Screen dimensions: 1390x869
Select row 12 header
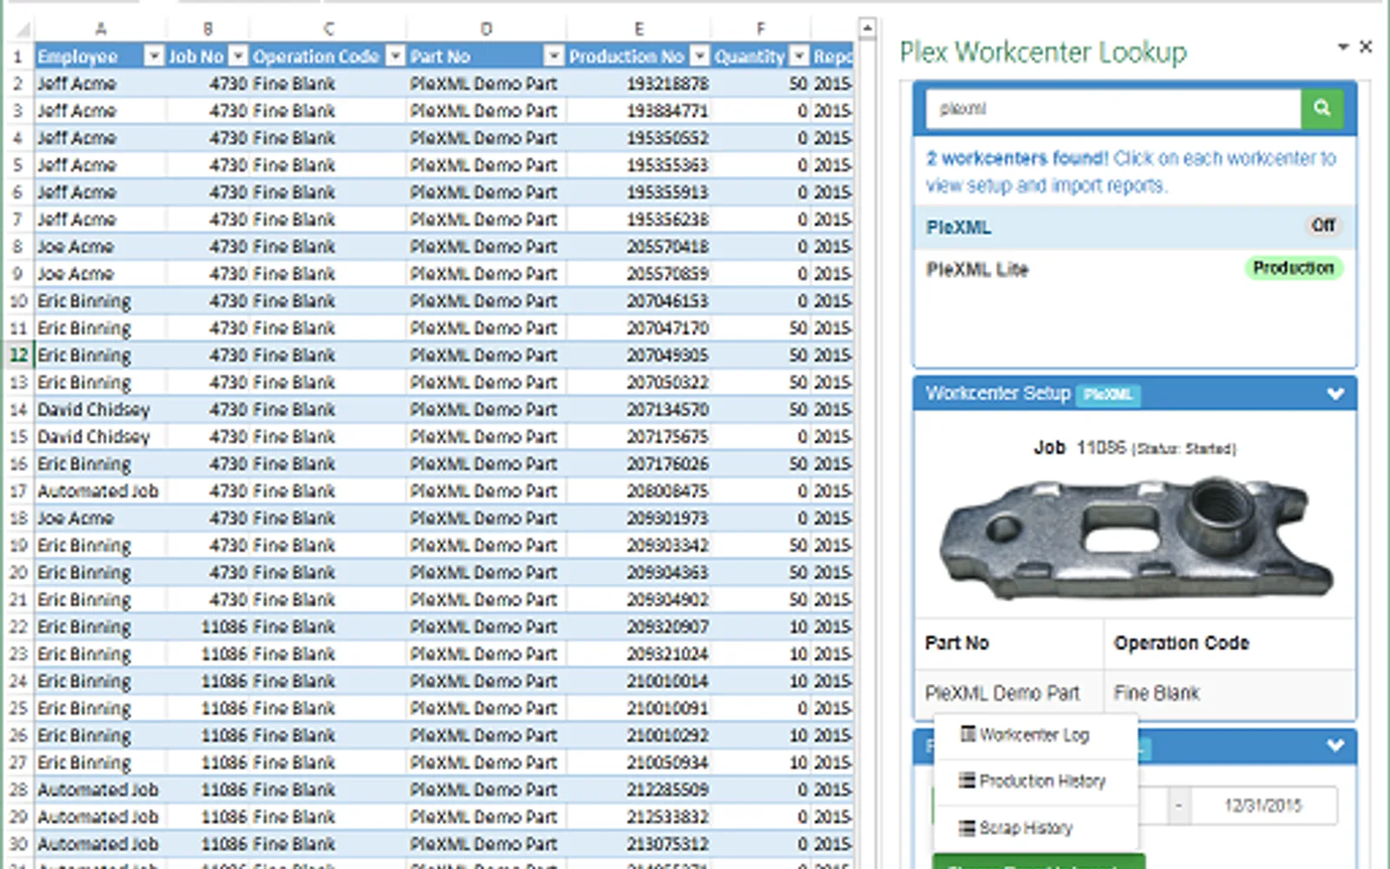(19, 355)
